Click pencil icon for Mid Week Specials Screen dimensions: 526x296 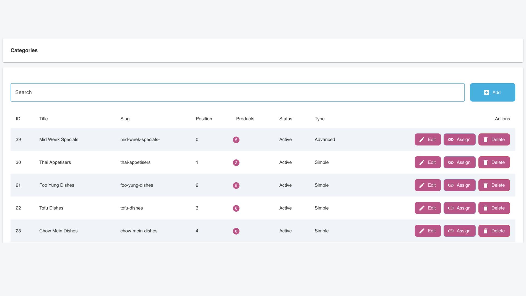(x=422, y=140)
